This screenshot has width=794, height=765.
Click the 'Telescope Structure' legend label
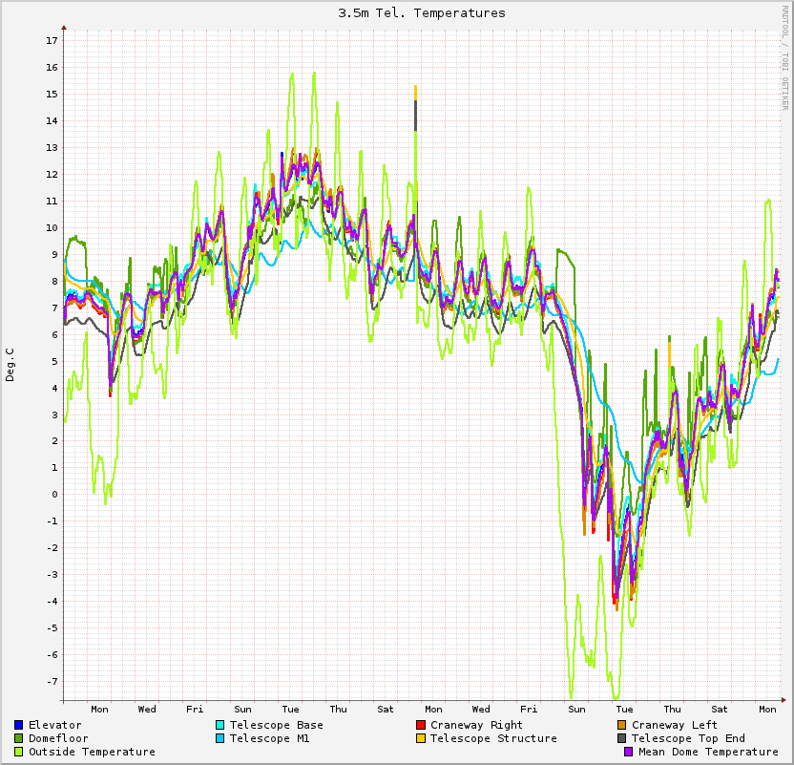click(493, 738)
